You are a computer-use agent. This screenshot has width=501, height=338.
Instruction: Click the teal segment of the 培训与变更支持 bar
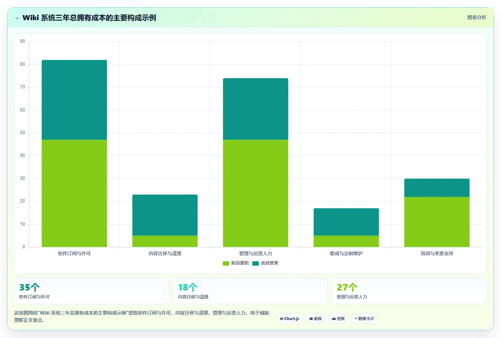click(437, 188)
